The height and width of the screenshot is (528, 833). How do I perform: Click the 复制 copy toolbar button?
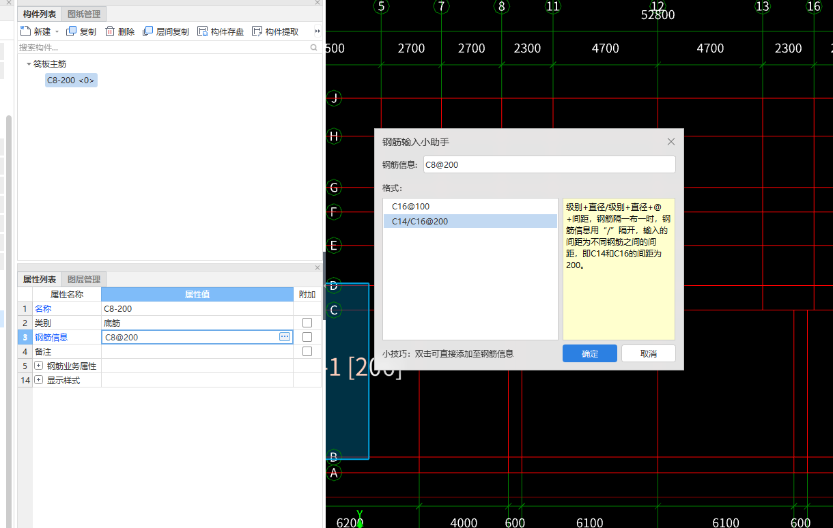(81, 31)
